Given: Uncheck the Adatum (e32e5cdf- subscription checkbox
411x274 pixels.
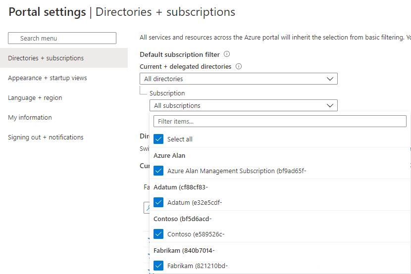Looking at the screenshot, I should tap(158, 202).
